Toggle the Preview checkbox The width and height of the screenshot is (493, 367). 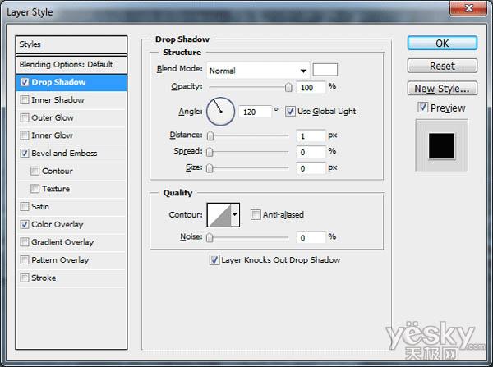click(x=422, y=108)
